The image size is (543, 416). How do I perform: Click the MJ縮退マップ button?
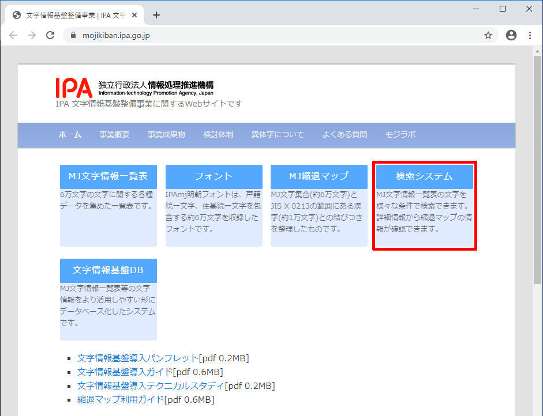(319, 176)
